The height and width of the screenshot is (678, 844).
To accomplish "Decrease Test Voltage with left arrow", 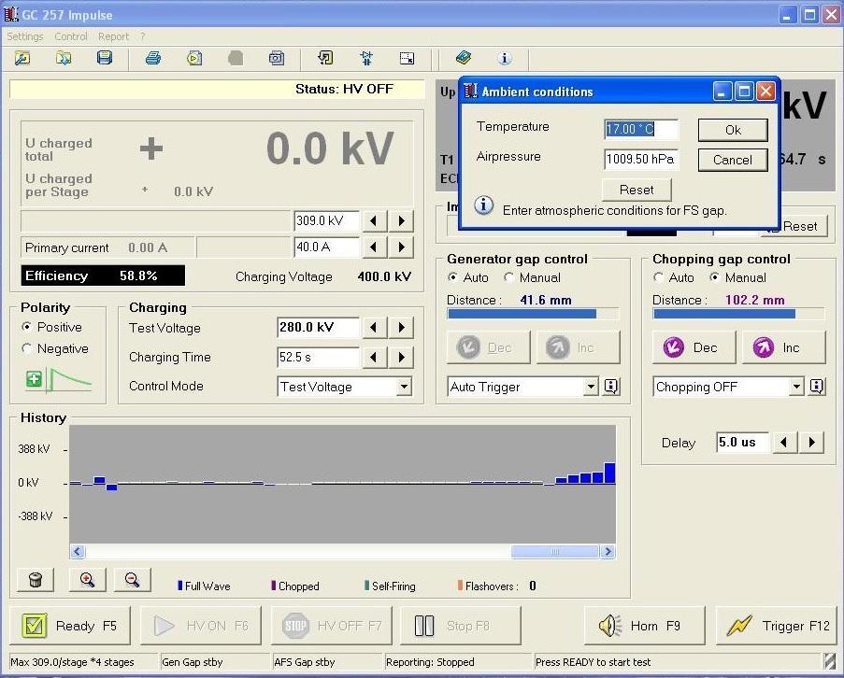I will point(373,328).
